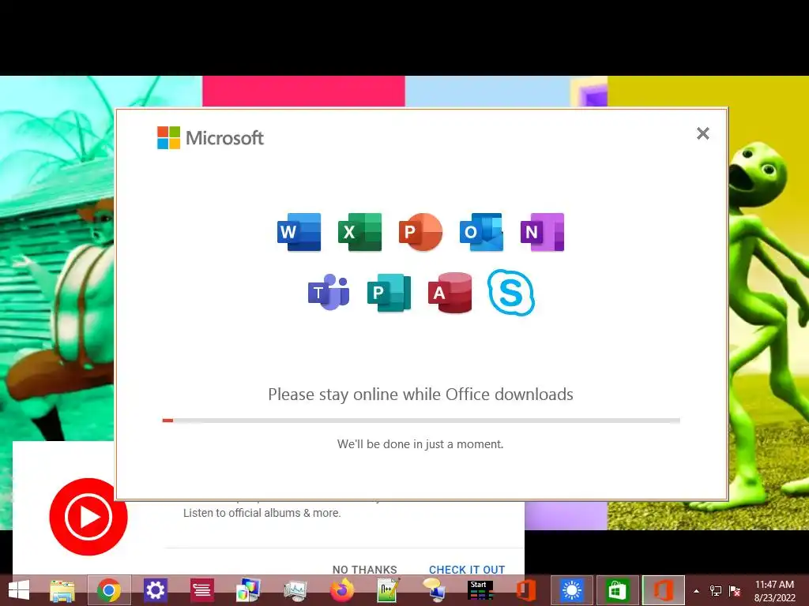
Task: Click the PowerPoint icon in the Office installer
Action: tap(420, 232)
